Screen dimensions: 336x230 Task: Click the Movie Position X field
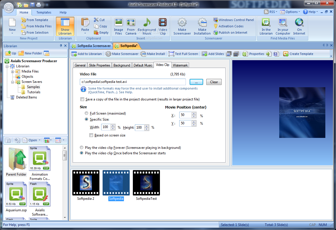[x=185, y=115]
